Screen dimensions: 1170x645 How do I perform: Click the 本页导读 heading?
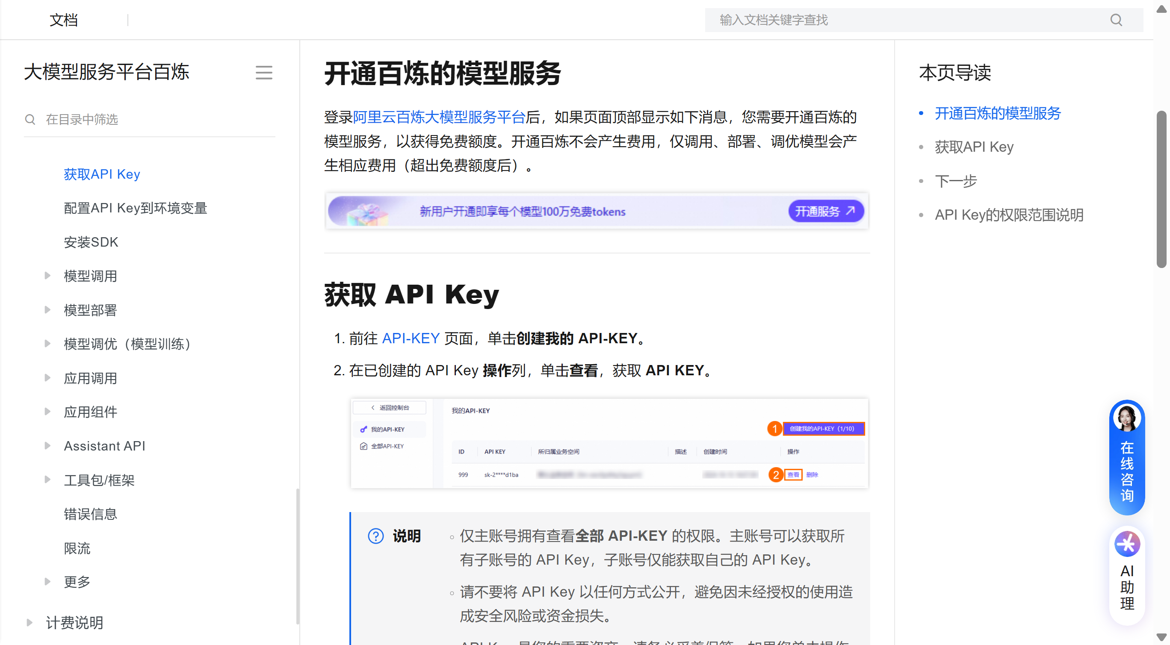[955, 73]
